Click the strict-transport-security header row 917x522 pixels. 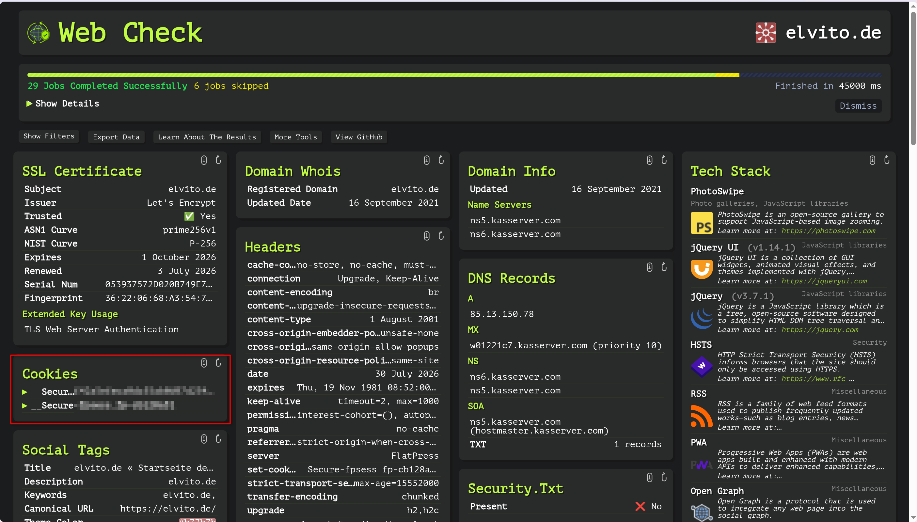click(343, 483)
